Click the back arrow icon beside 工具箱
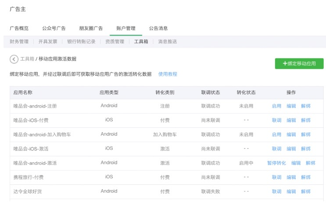326x206 pixels. pyautogui.click(x=14, y=59)
